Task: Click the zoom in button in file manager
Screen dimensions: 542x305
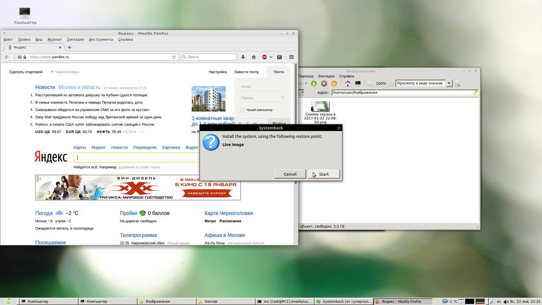Action: (391, 83)
